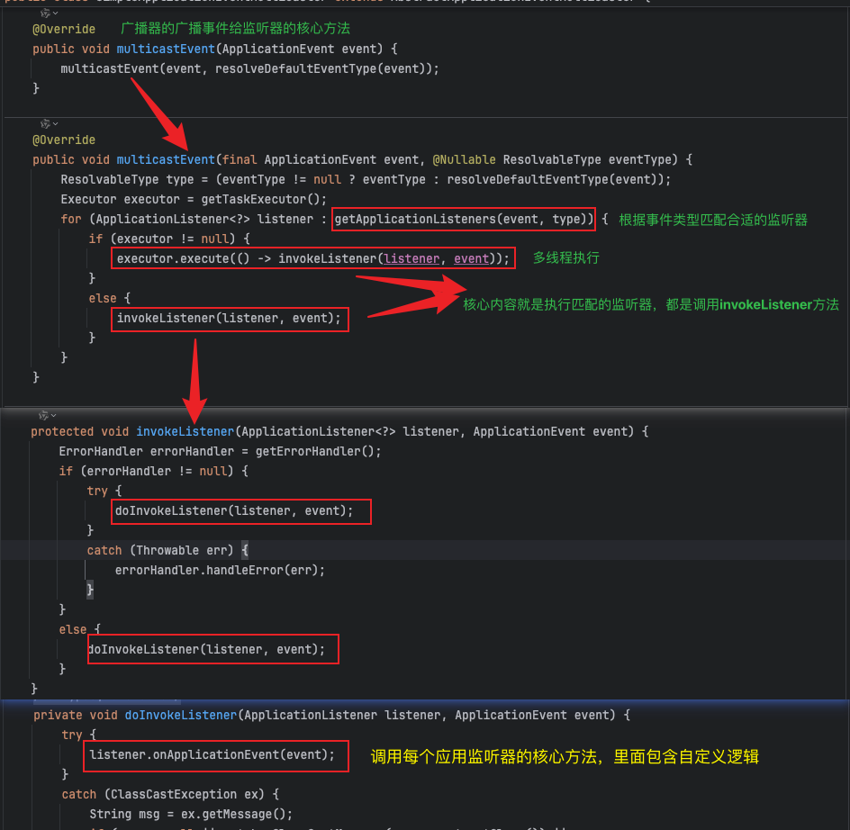The height and width of the screenshot is (830, 850).
Task: Click doInvokeListener call inside the try block
Action: 240,510
